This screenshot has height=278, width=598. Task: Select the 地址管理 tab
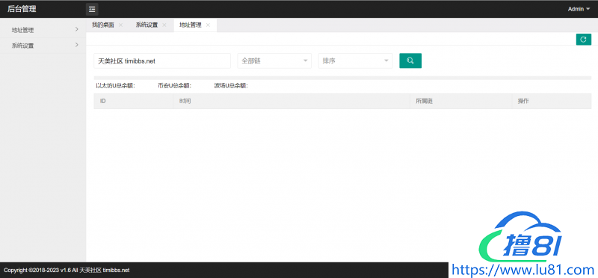tap(191, 25)
